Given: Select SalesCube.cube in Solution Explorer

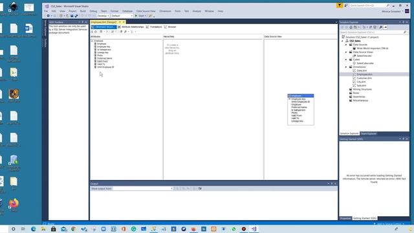Looking at the screenshot, I should (x=363, y=63).
